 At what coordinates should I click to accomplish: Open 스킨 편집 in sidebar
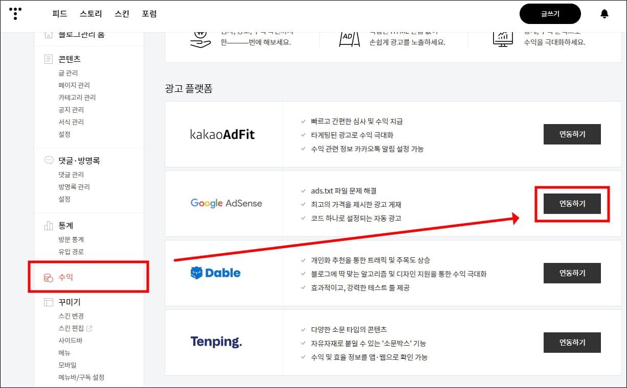(x=71, y=328)
